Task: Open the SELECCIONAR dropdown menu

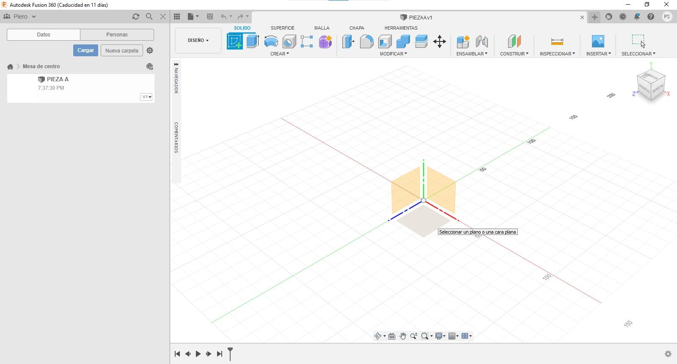Action: pos(638,54)
